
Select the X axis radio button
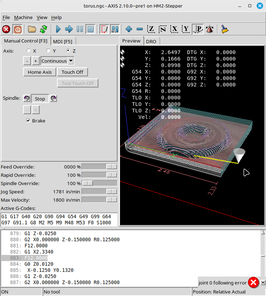coord(29,51)
